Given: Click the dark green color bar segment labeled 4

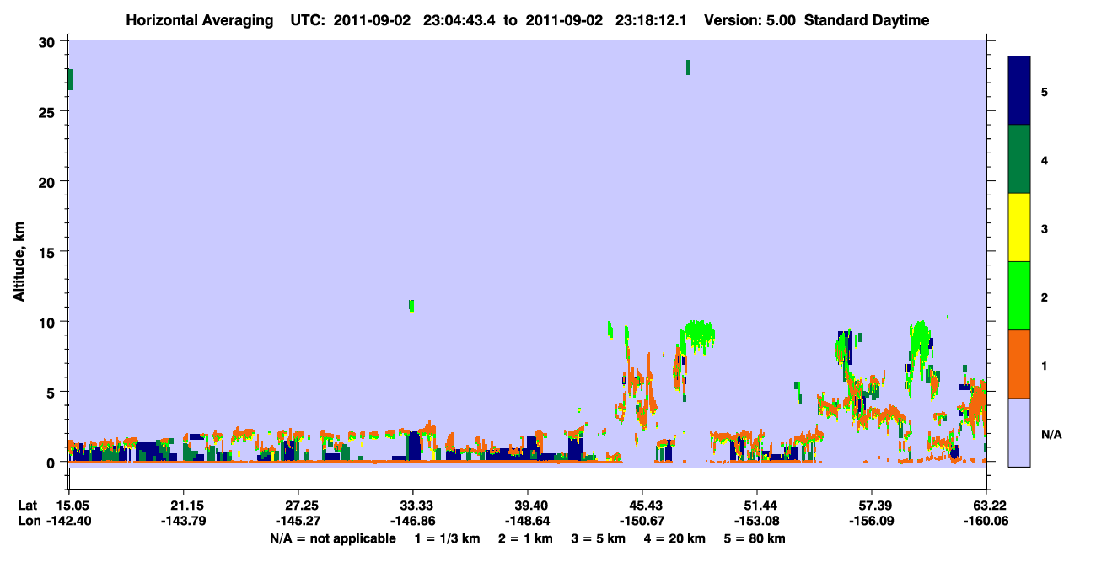Looking at the screenshot, I should pyautogui.click(x=1019, y=159).
